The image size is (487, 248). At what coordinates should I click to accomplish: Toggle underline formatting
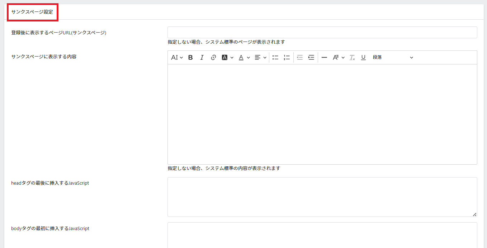(363, 58)
